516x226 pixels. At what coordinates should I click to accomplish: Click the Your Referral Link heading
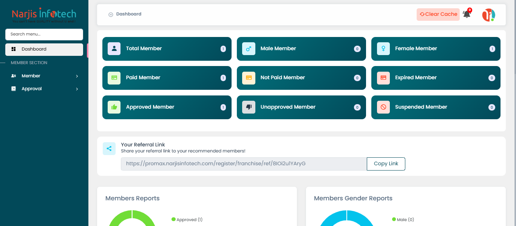[143, 145]
